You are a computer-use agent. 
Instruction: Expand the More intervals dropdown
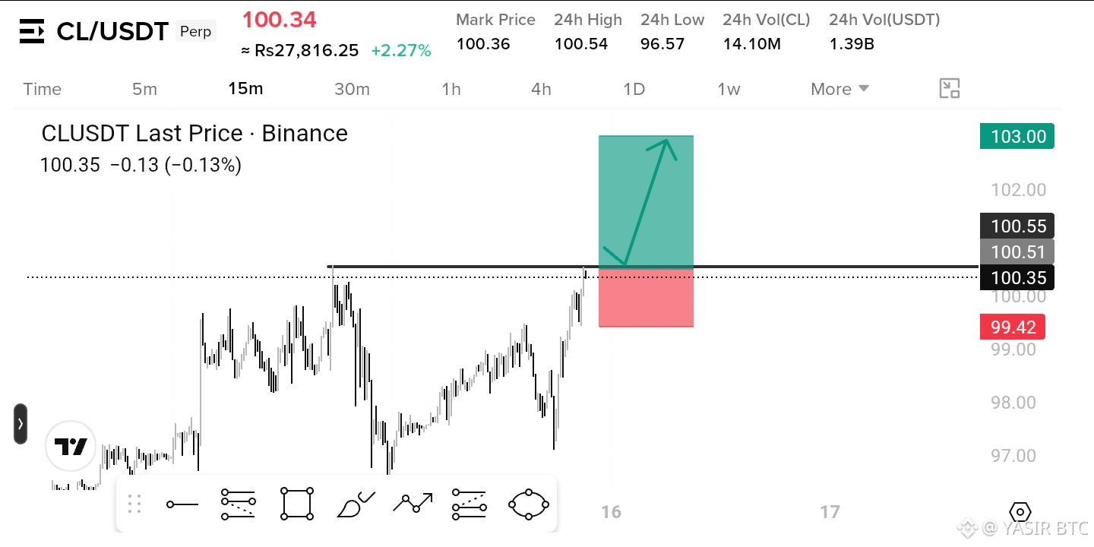tap(839, 89)
